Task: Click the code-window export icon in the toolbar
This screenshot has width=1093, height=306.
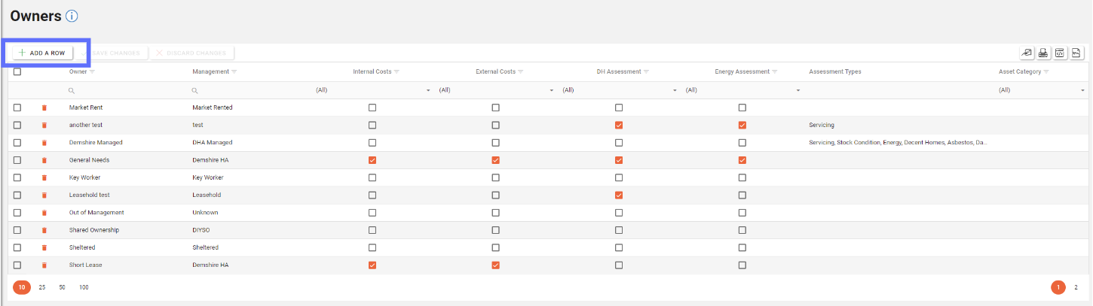Action: [x=1060, y=53]
